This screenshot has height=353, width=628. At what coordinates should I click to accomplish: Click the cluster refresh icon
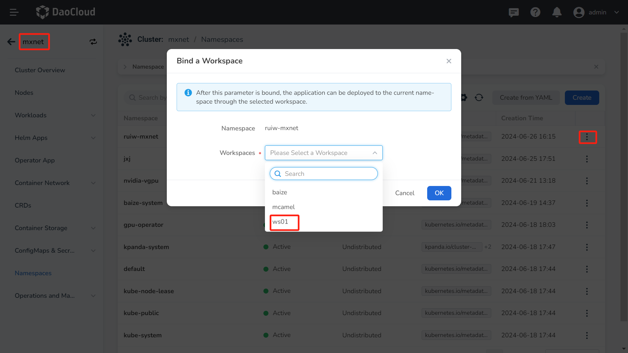pos(93,42)
